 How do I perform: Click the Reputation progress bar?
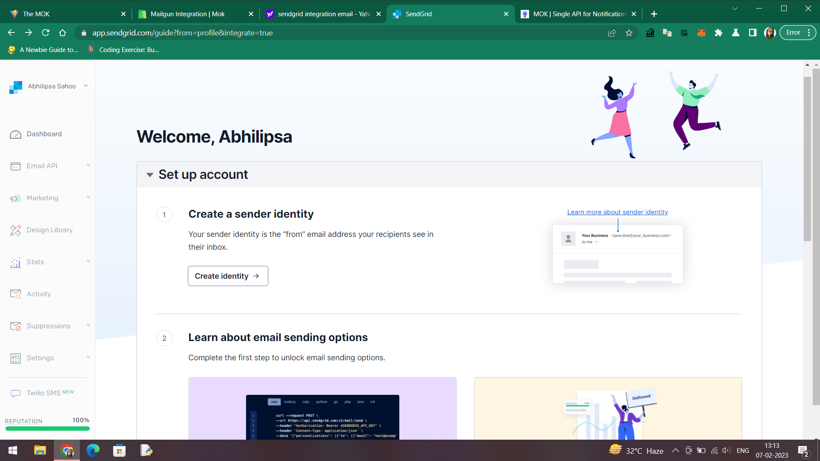pos(47,429)
